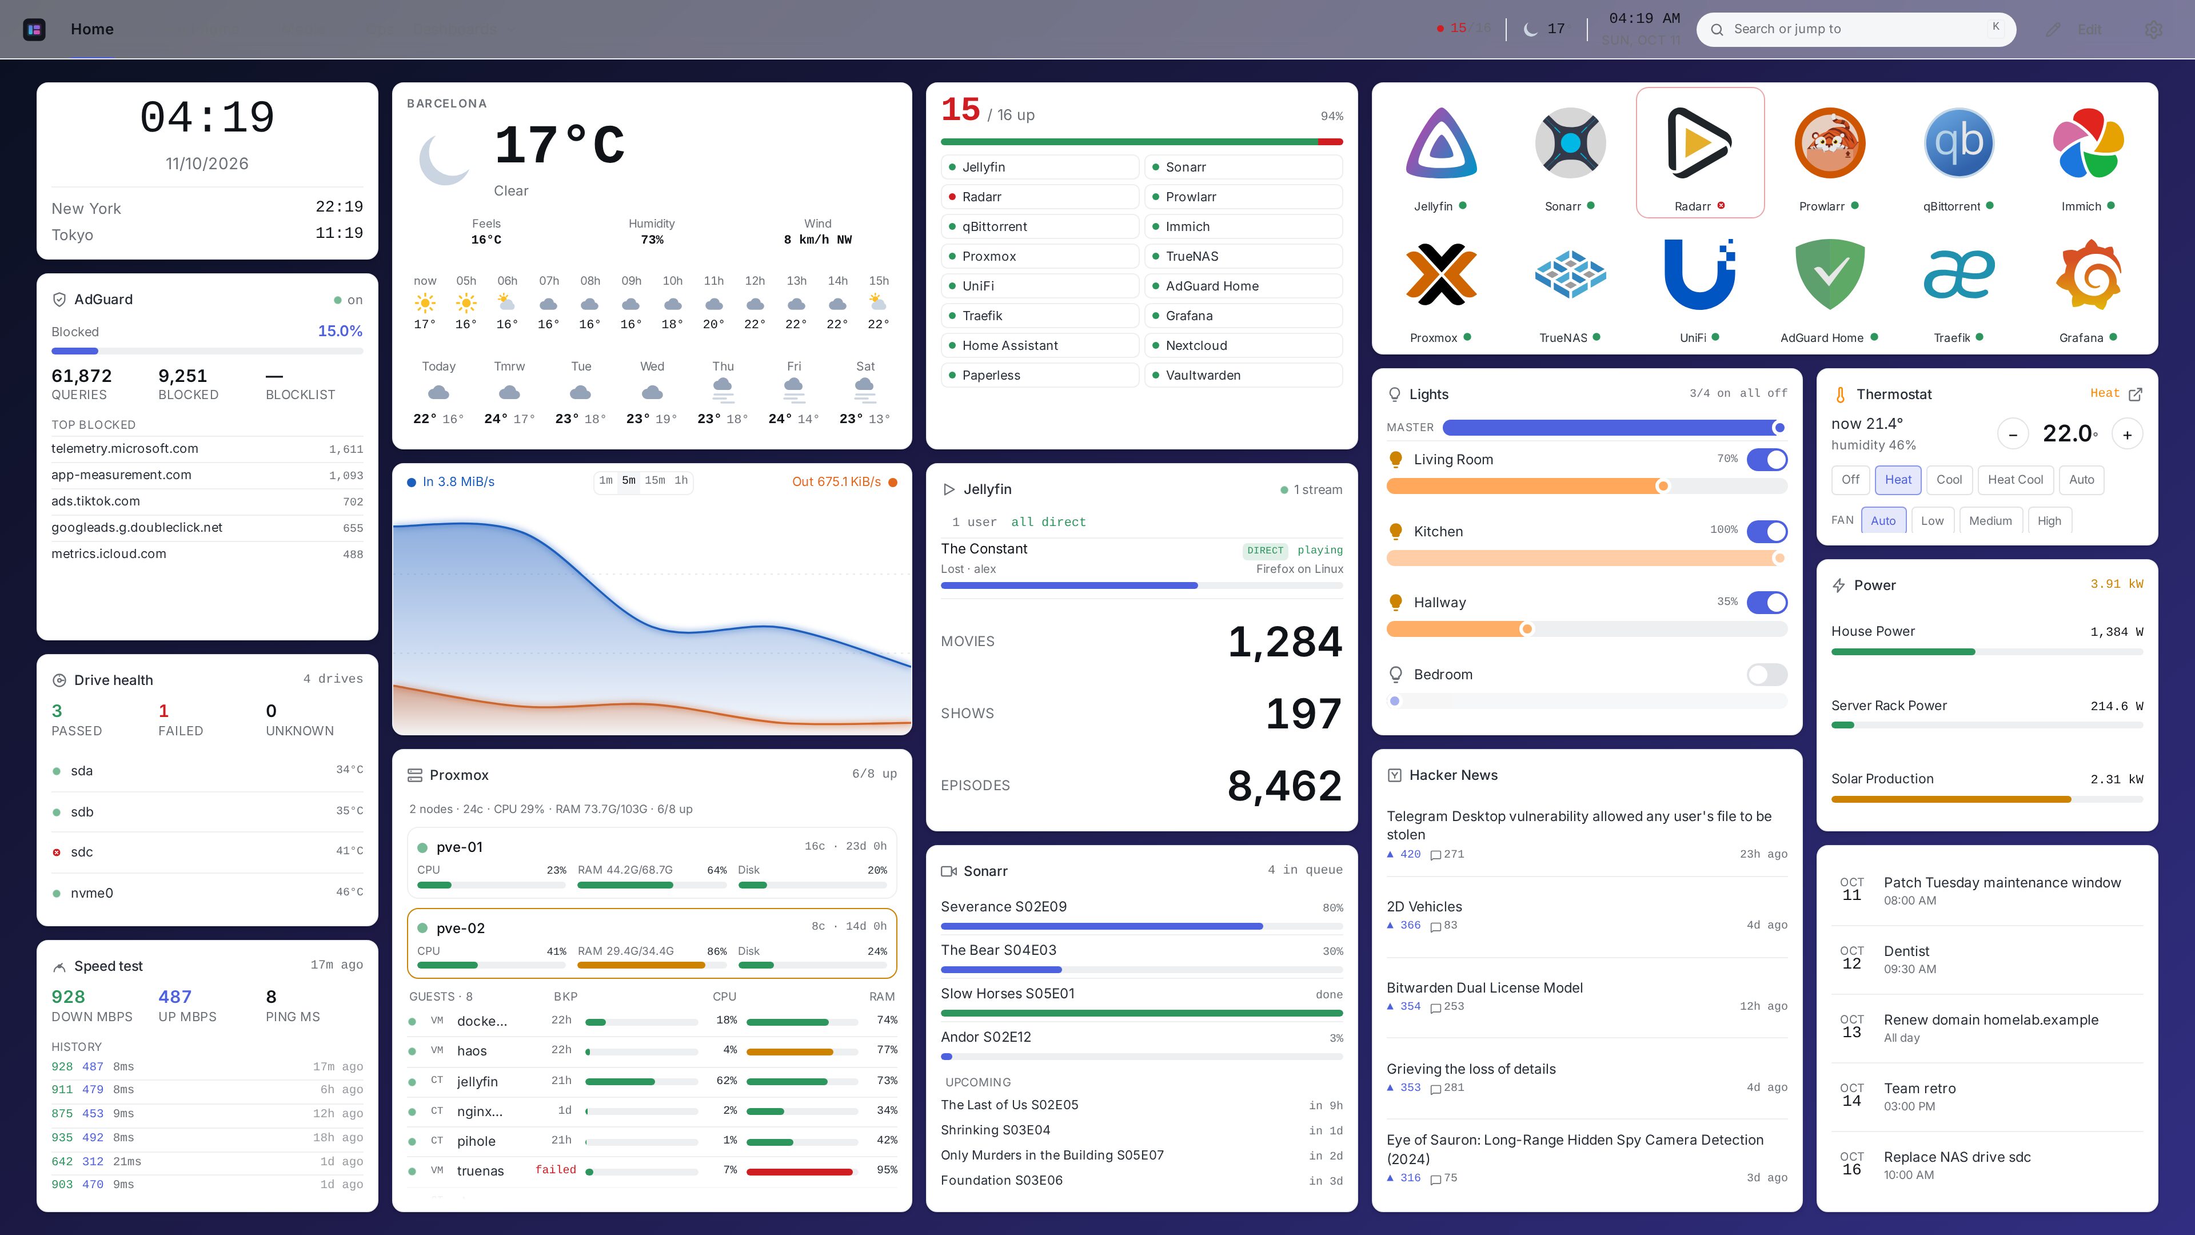Viewport: 2195px width, 1235px height.
Task: Switch off the Hallway light
Action: point(1766,603)
